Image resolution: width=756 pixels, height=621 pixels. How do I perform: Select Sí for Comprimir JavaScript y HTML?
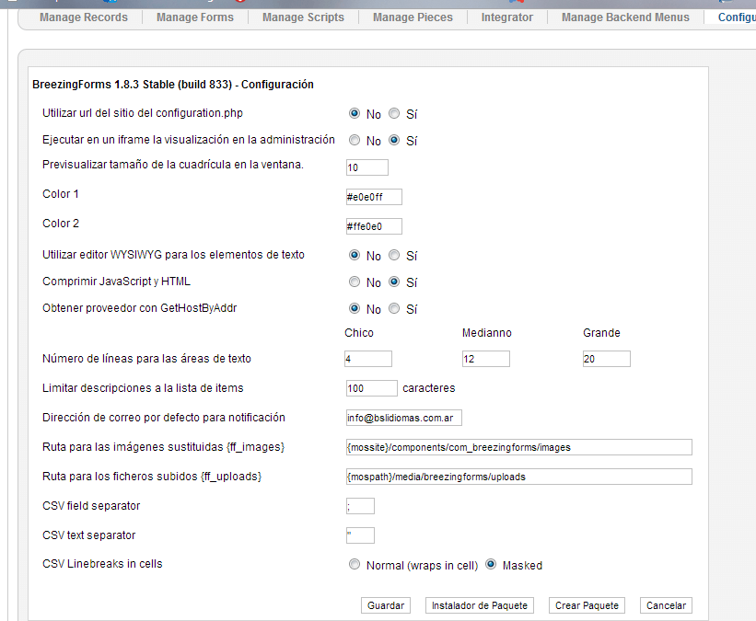tap(394, 282)
